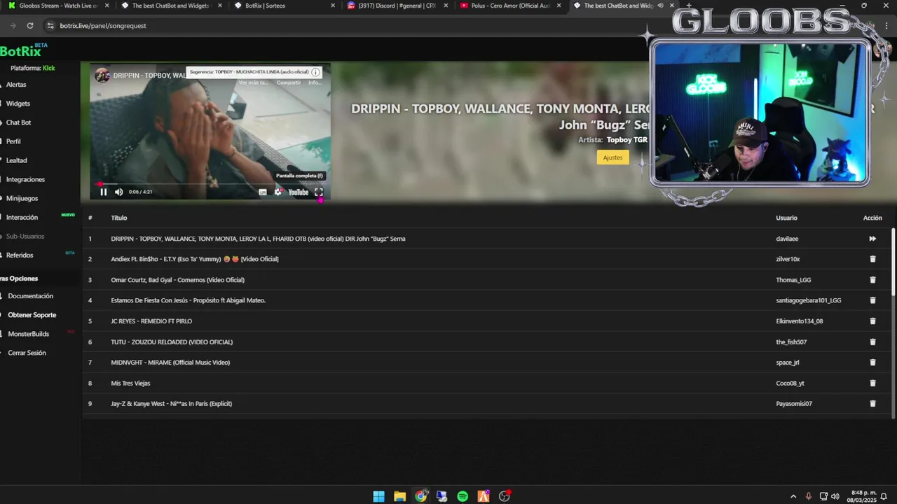The height and width of the screenshot is (504, 897).
Task: Click 'Ver más tarde' in video overlay
Action: click(x=253, y=83)
